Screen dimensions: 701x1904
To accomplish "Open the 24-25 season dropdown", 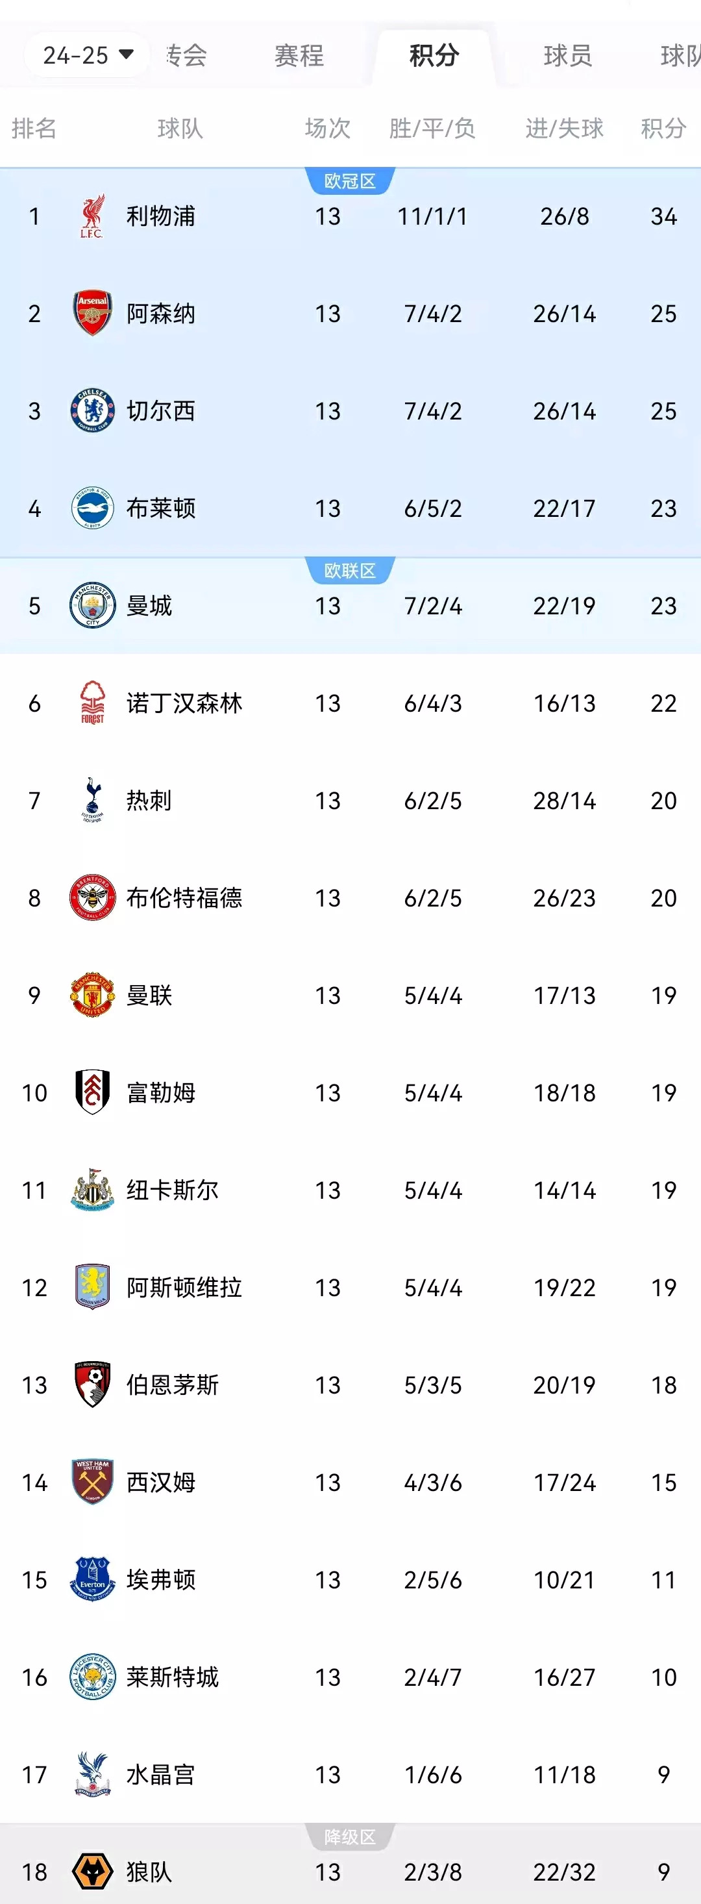I will point(88,55).
